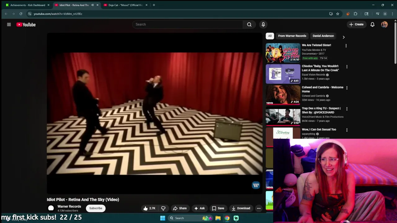
Task: Share the Idiot Pilot video
Action: (180, 208)
